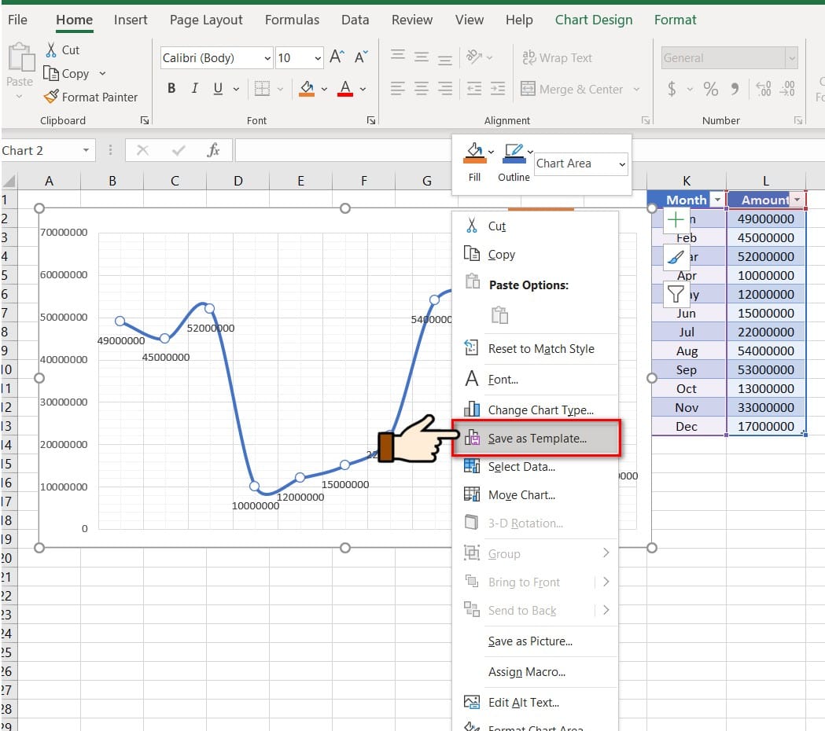Viewport: 825px width, 731px height.
Task: Switch to the Chart Design tab
Action: click(x=593, y=20)
